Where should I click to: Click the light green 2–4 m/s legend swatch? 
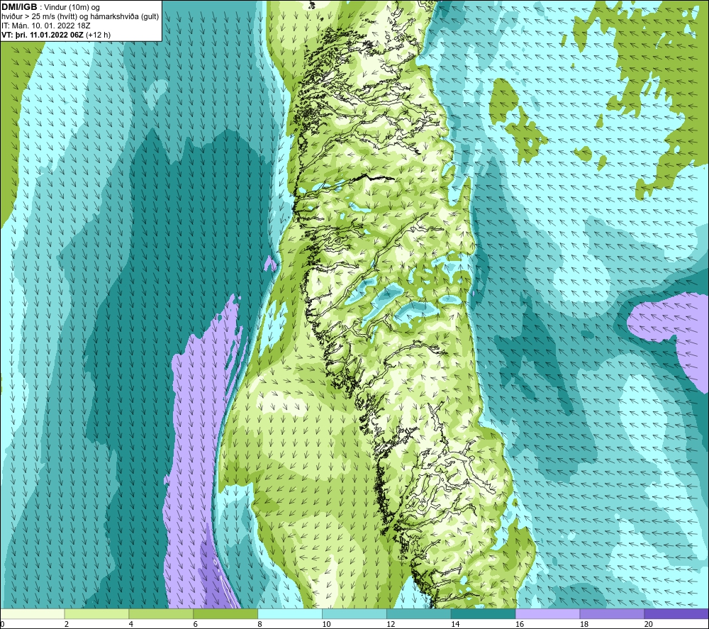pyautogui.click(x=96, y=614)
